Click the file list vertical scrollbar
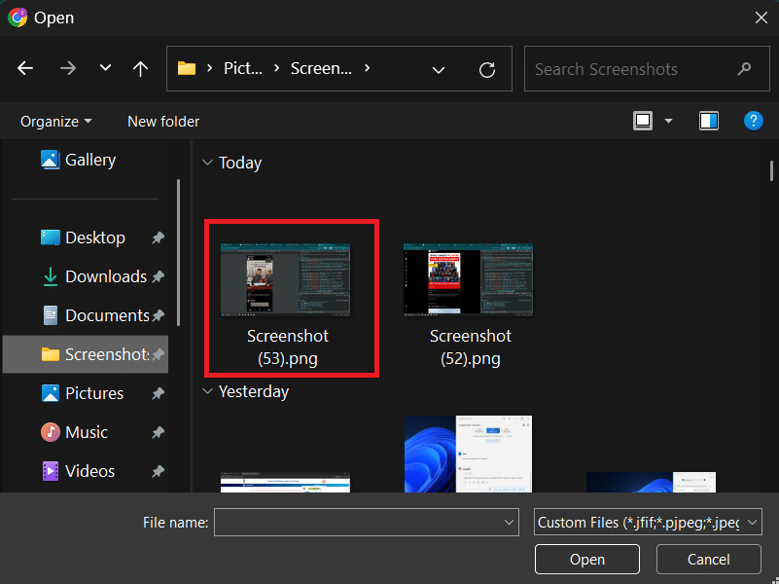This screenshot has width=779, height=584. pyautogui.click(x=771, y=171)
